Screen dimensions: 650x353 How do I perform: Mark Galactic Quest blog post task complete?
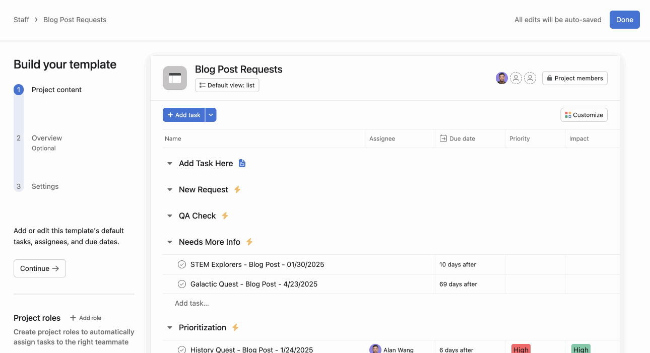(x=182, y=284)
